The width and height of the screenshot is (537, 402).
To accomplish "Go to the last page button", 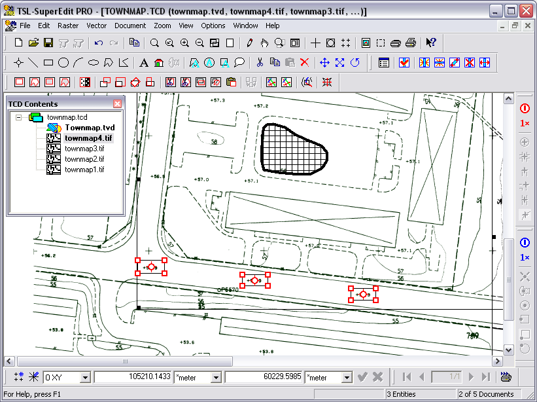I will coord(485,377).
